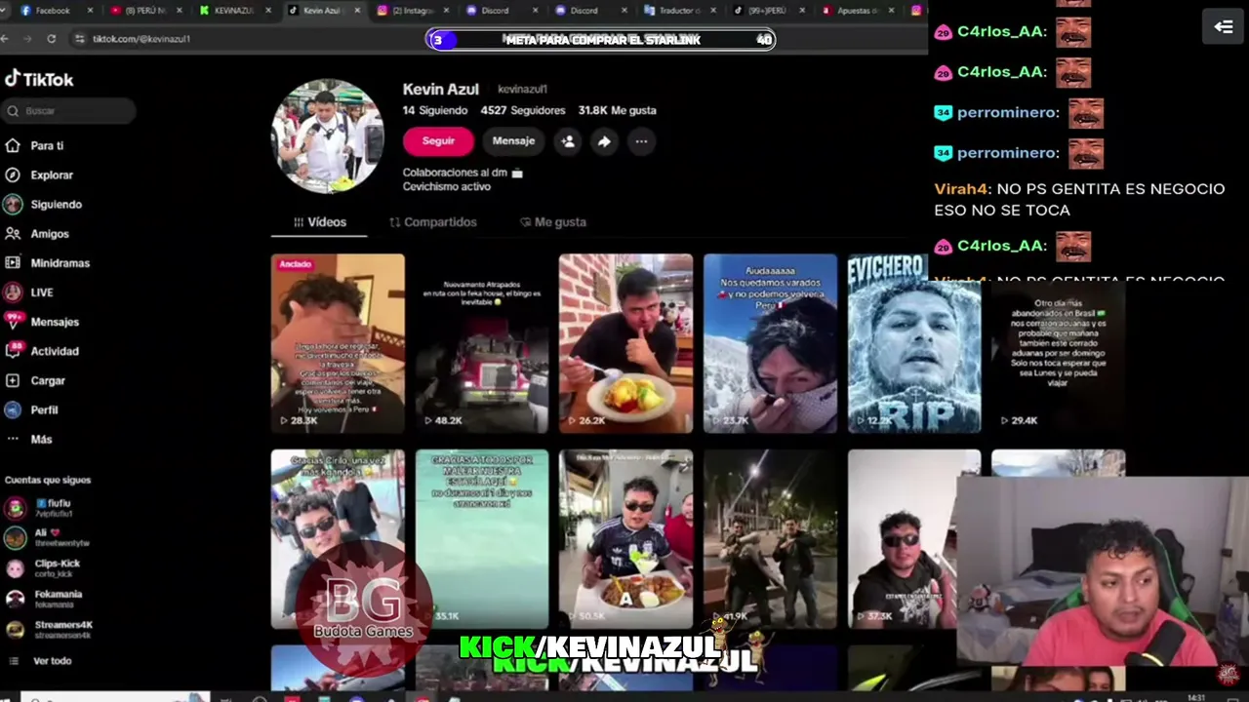Open the restaurant video with 26.2K views
1249x702 pixels.
(x=625, y=343)
